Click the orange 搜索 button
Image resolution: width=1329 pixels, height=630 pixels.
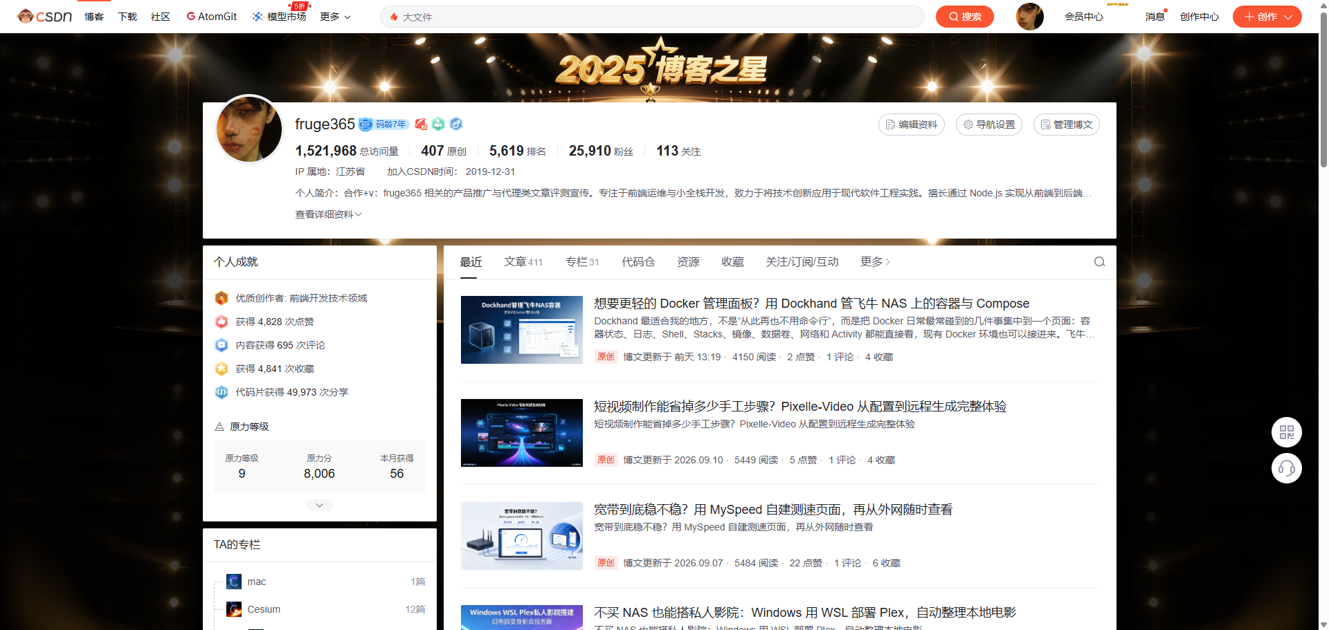click(964, 17)
